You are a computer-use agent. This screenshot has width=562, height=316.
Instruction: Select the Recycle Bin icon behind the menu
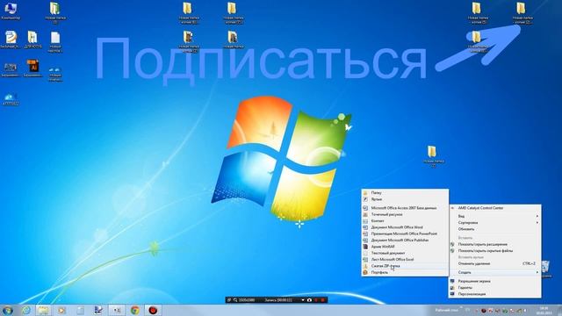pyautogui.click(x=546, y=269)
